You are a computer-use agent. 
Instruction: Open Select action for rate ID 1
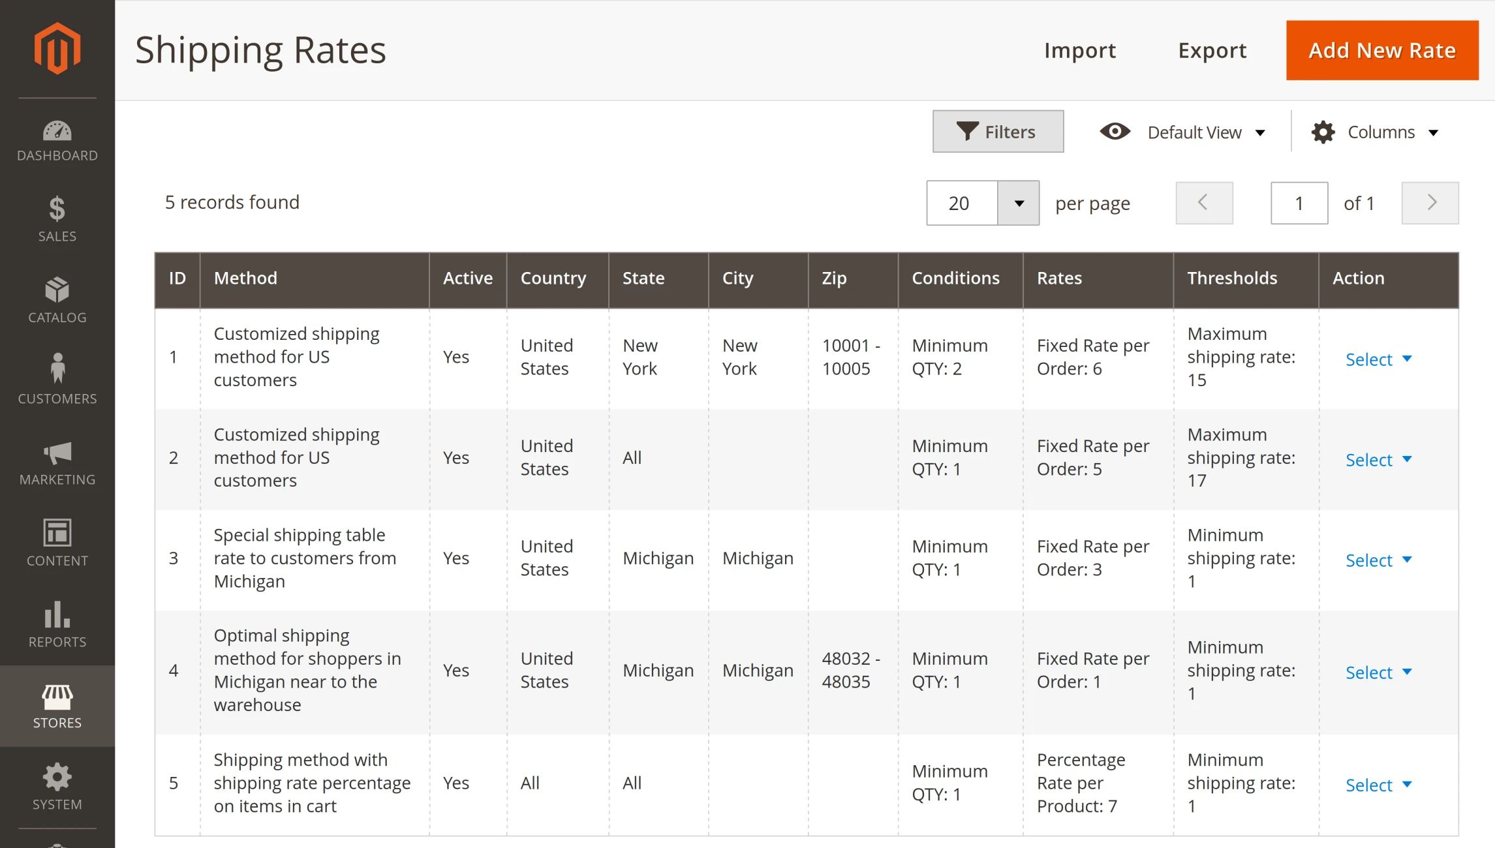[1378, 359]
